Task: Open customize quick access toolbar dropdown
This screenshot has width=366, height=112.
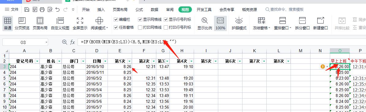Action: [73, 10]
